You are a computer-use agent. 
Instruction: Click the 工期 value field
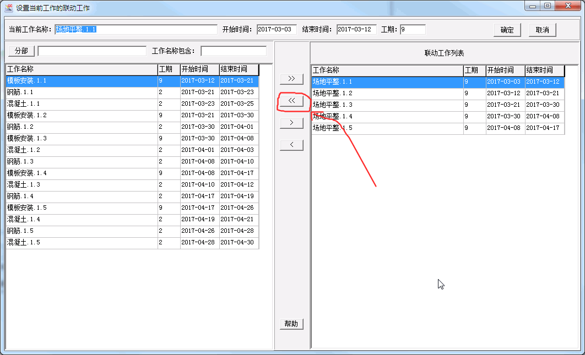coord(413,30)
